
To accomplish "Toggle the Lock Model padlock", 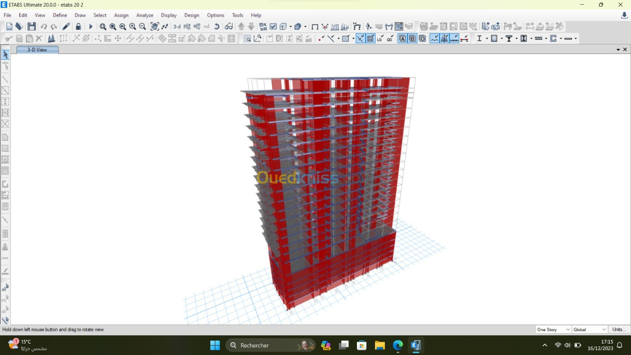I will tap(78, 26).
